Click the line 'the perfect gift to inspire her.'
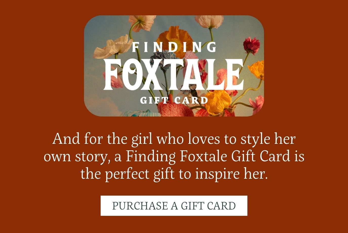The height and width of the screenshot is (233, 348). click(x=174, y=173)
